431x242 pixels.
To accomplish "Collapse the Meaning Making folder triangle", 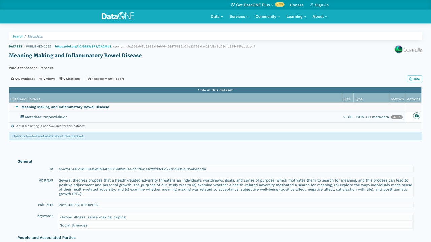I will pyautogui.click(x=17, y=107).
